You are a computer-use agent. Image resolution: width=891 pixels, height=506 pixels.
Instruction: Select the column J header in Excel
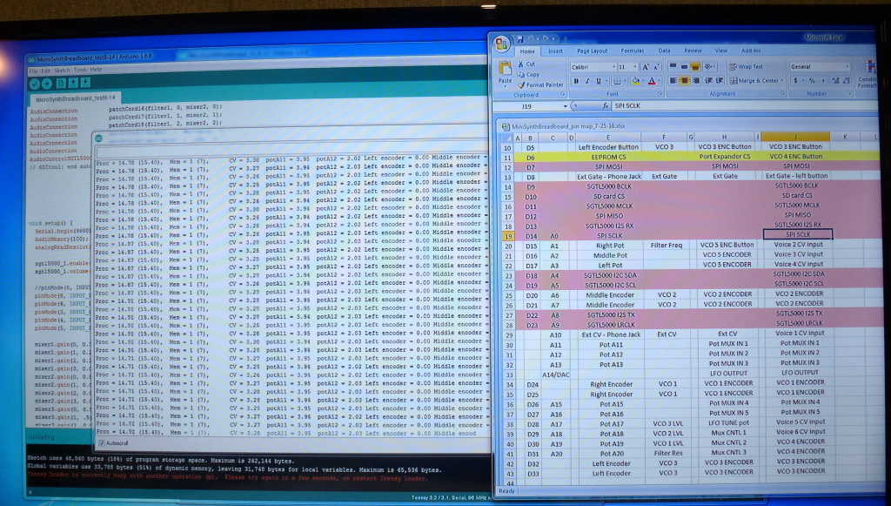795,137
